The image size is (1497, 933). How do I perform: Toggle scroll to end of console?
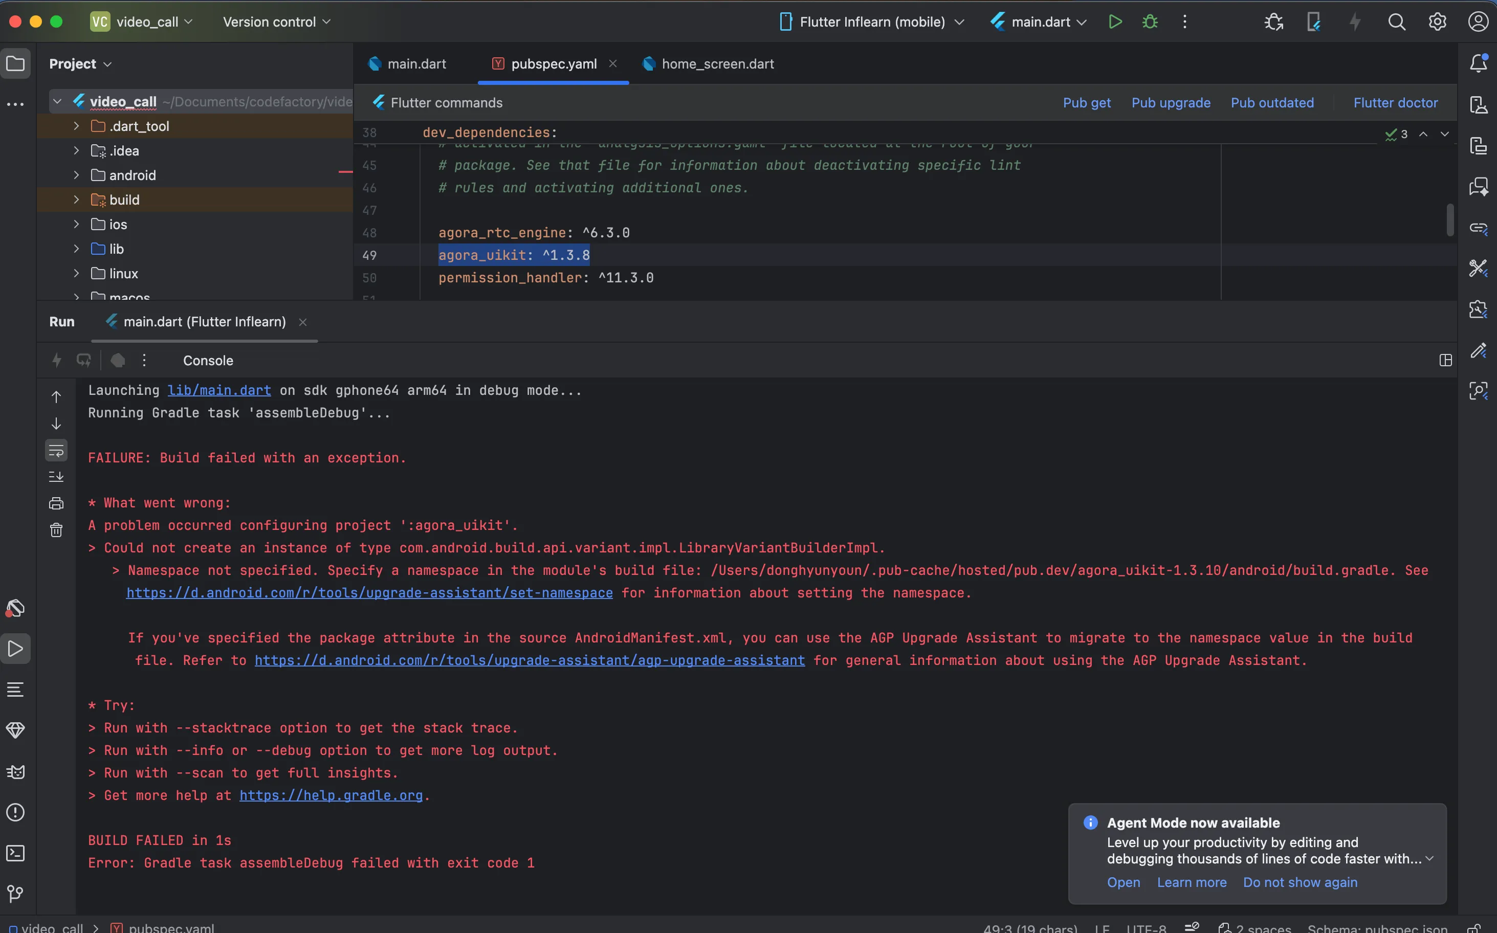(x=56, y=477)
